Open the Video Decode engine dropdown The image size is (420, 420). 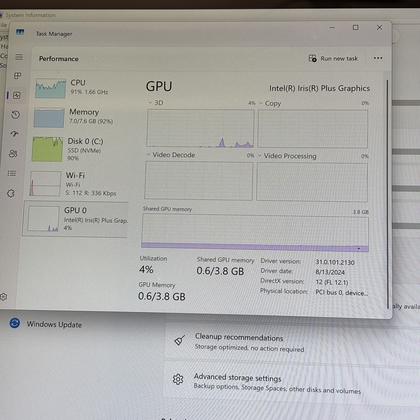(x=148, y=154)
